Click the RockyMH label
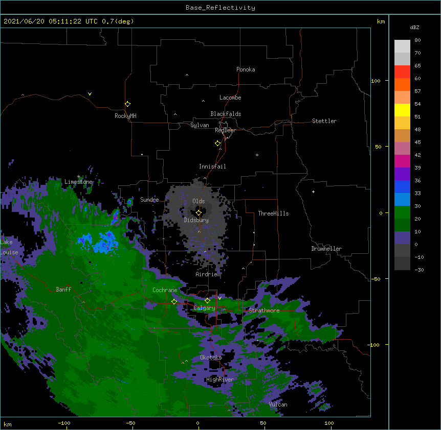441x430 pixels. 125,116
